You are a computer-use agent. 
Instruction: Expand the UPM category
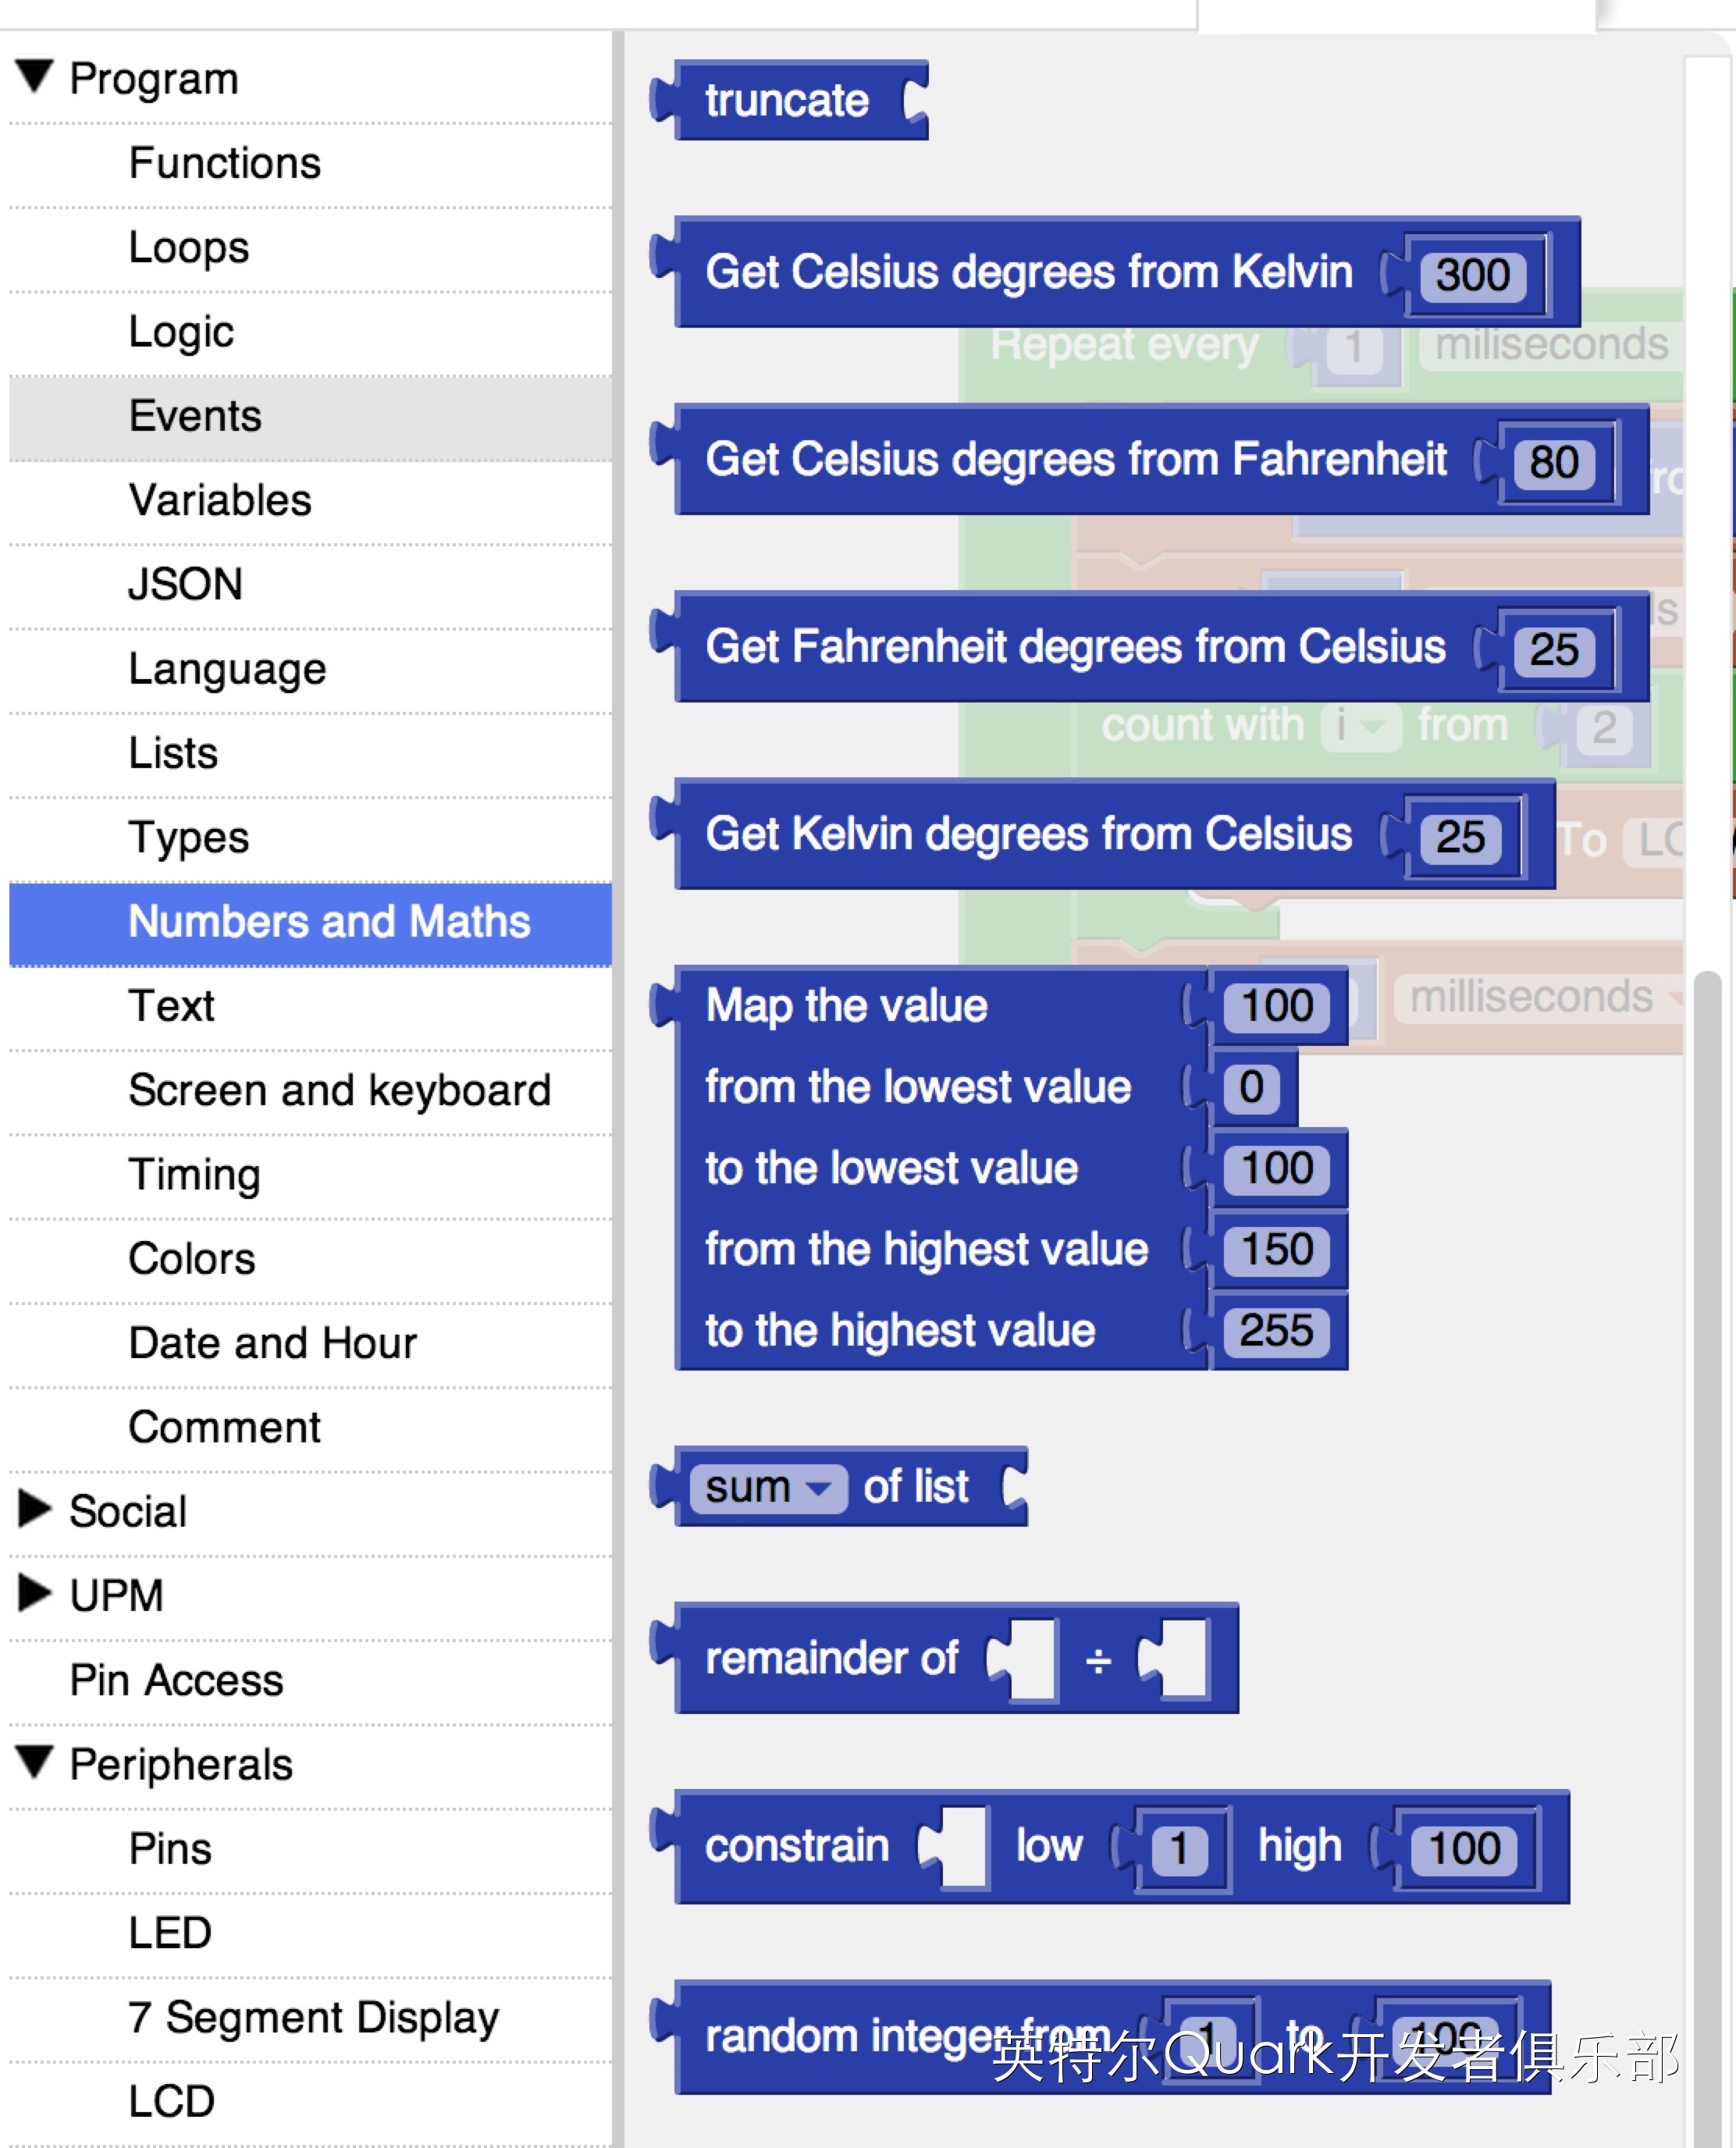tap(34, 1592)
